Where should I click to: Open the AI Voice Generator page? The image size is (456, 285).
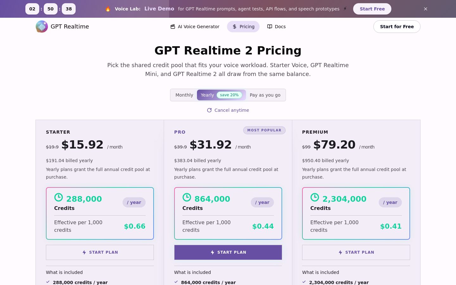pos(195,27)
